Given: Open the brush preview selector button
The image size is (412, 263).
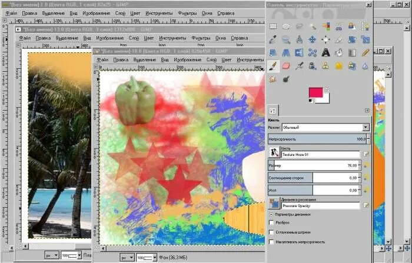Looking at the screenshot, I should click(274, 152).
